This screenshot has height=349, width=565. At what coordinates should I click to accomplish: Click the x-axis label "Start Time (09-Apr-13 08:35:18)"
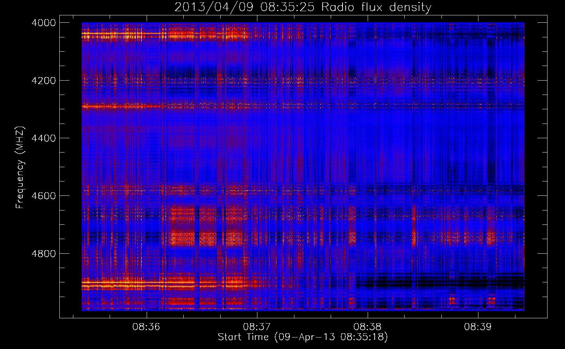[303, 337]
